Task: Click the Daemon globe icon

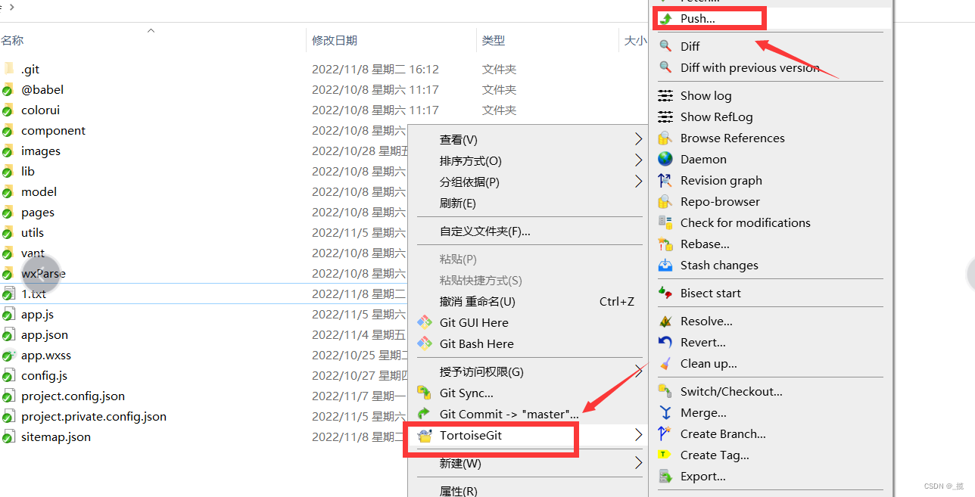Action: coord(665,159)
